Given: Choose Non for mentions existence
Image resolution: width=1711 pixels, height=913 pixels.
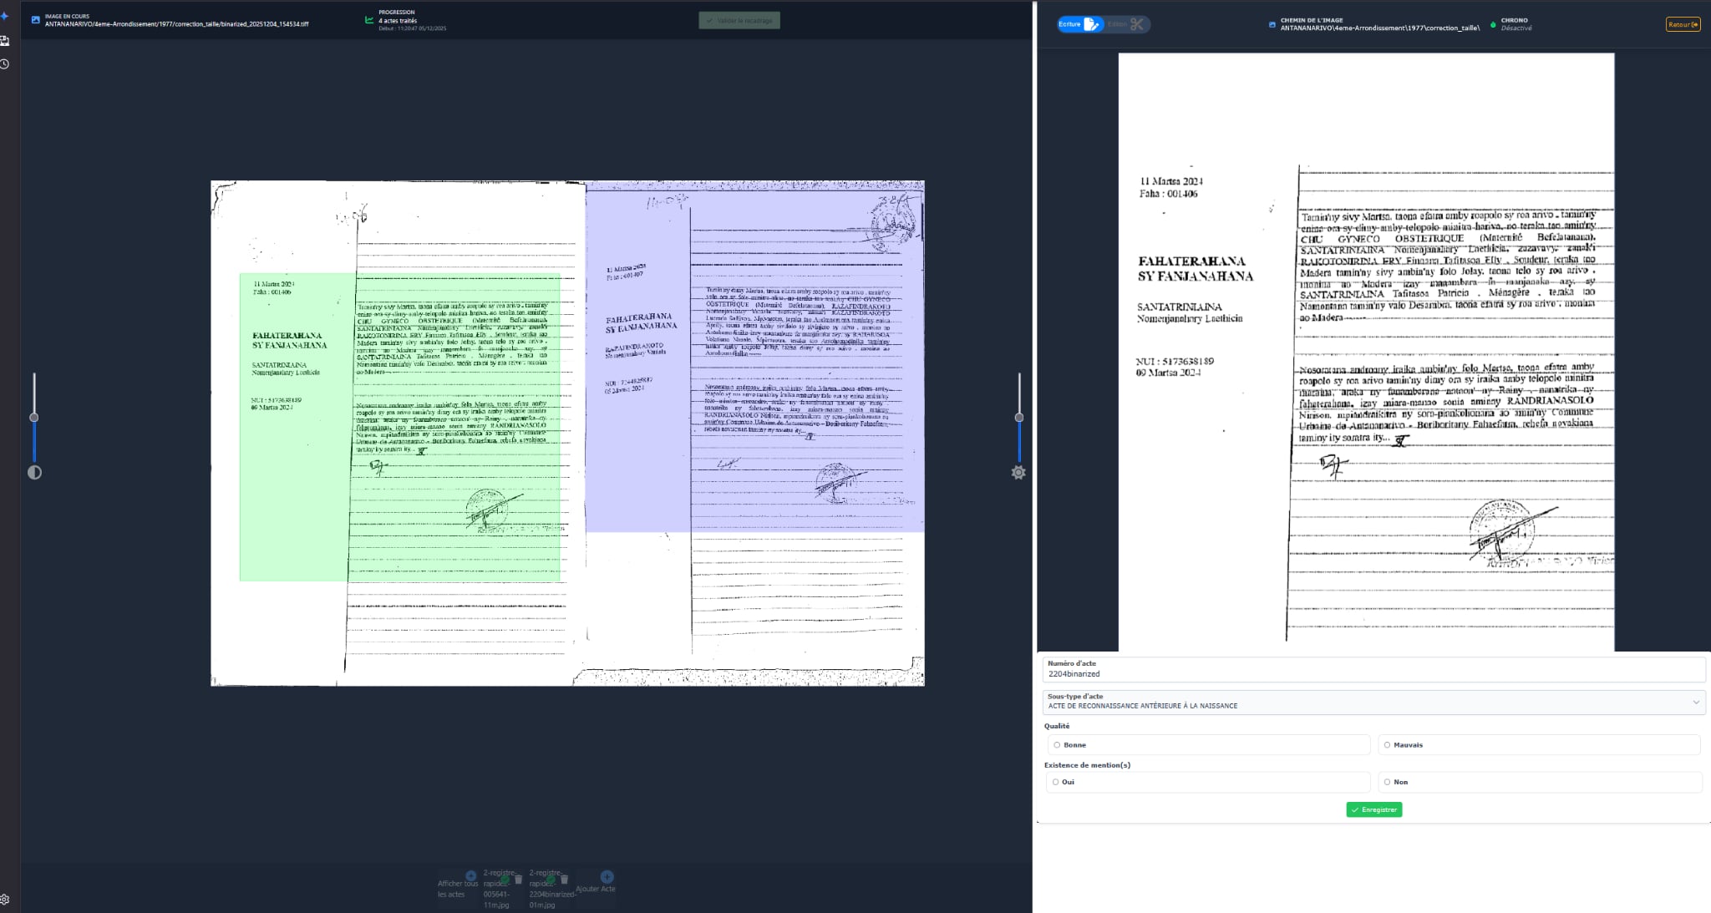Looking at the screenshot, I should pyautogui.click(x=1388, y=783).
